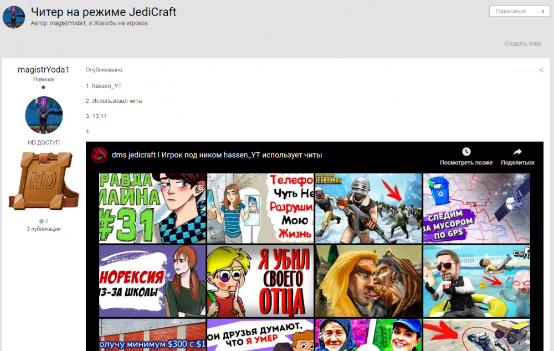Image resolution: width=554 pixels, height=351 pixels.
Task: Click the magistrYoda1 username in post sidebar
Action: (44, 70)
